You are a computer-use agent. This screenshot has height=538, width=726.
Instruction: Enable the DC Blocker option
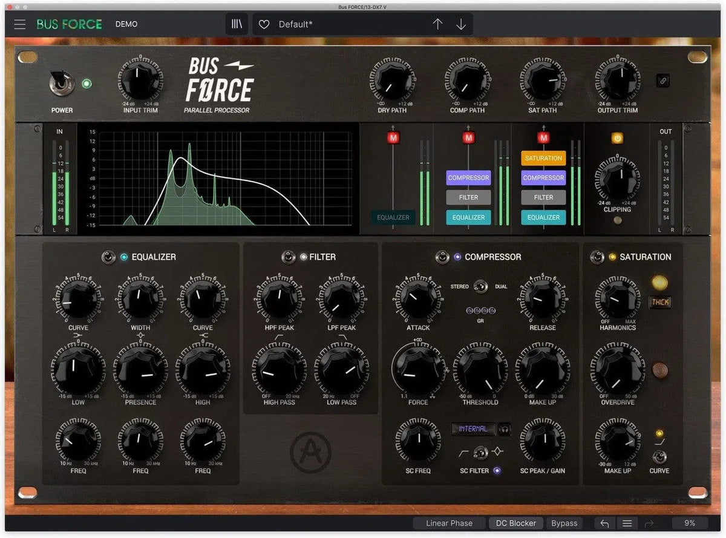516,523
